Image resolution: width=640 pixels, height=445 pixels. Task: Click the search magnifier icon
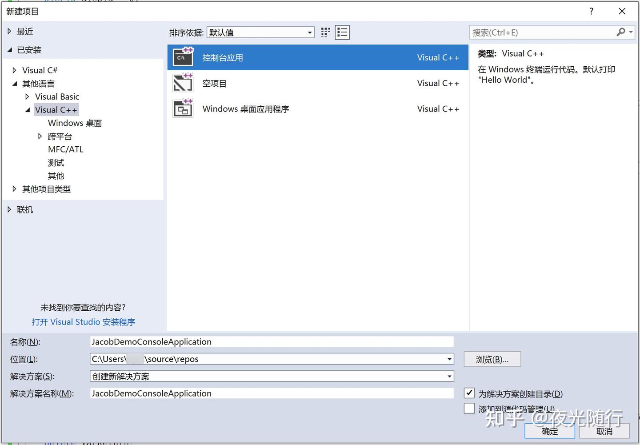click(x=621, y=32)
